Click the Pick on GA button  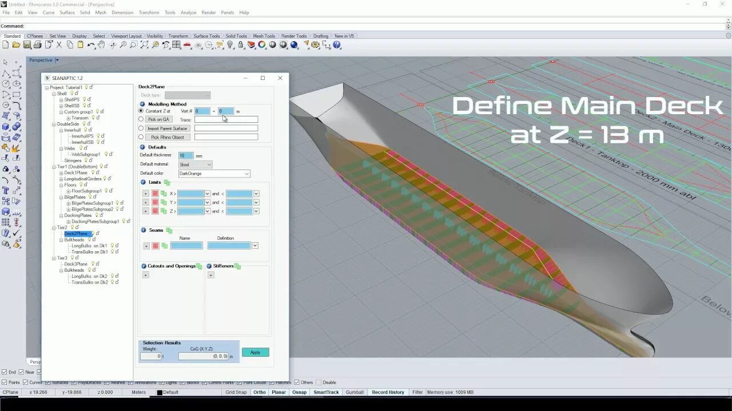[158, 119]
